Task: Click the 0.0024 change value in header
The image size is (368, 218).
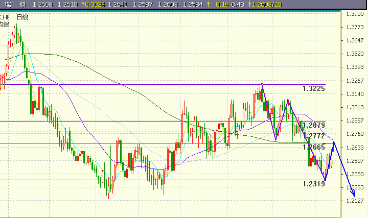Action: point(95,5)
